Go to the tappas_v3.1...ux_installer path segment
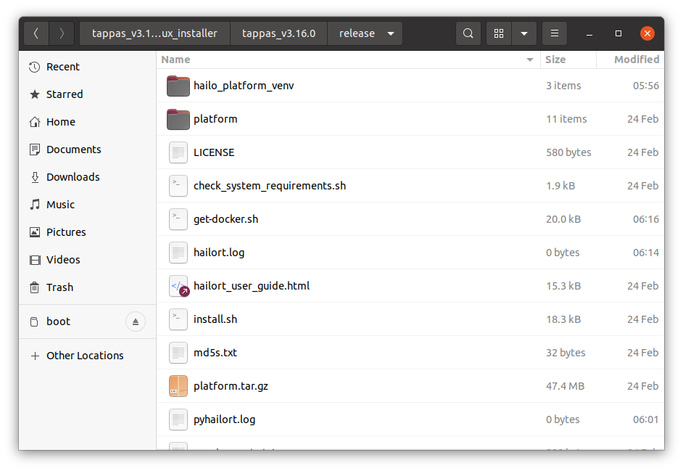This screenshot has width=683, height=471. pos(154,33)
